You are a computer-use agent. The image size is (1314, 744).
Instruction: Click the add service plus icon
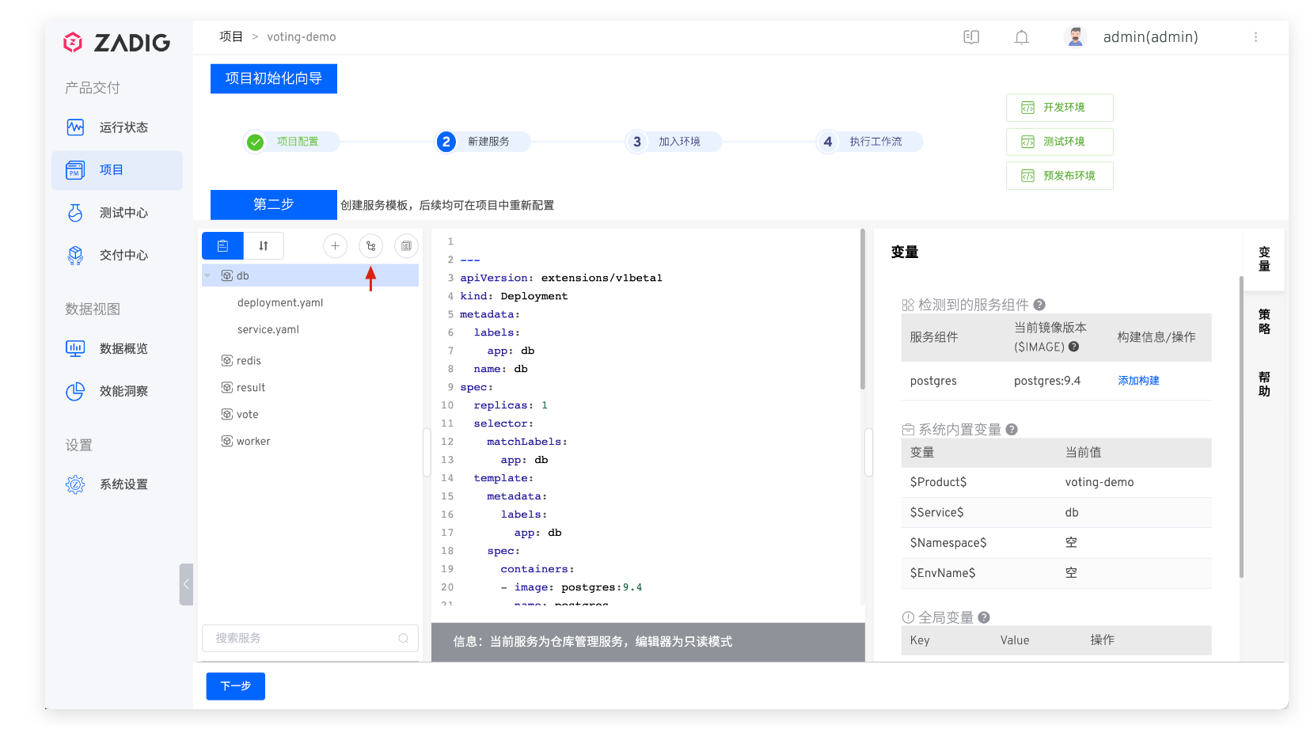335,246
